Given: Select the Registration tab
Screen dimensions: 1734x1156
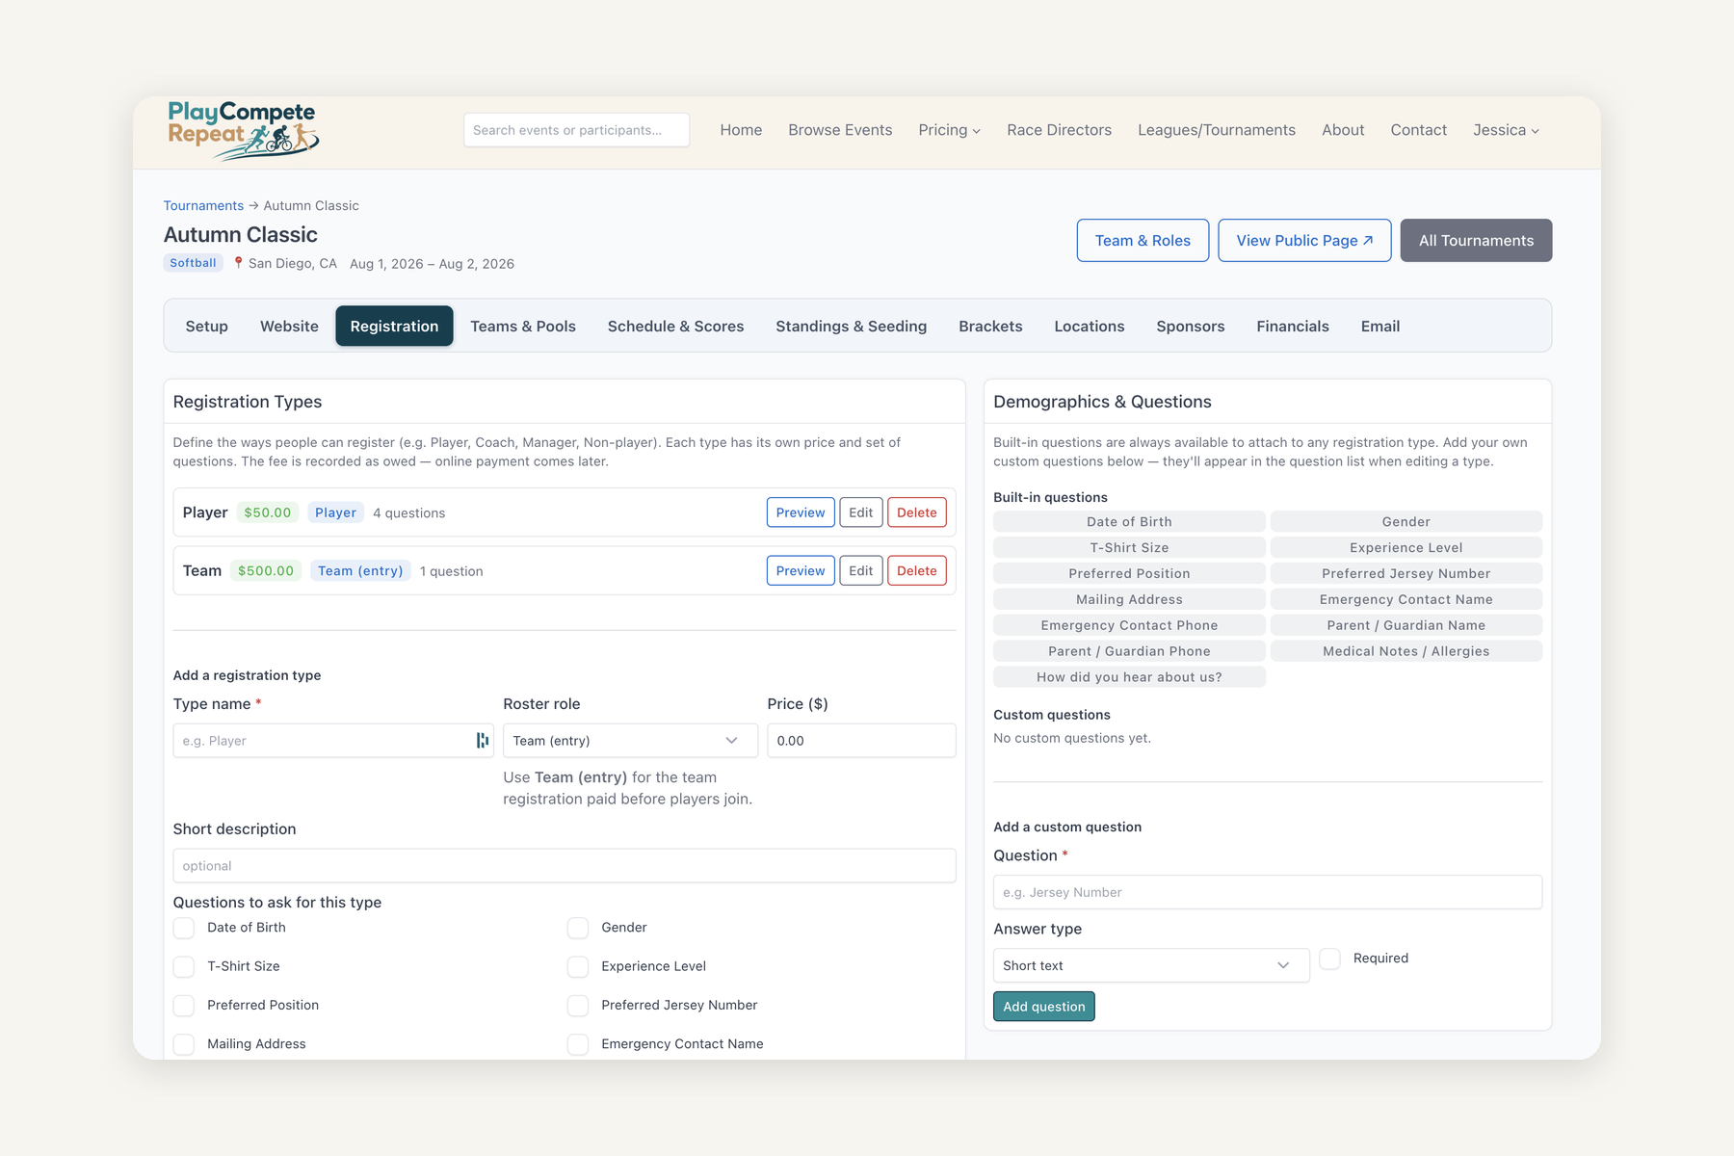Looking at the screenshot, I should click(394, 327).
